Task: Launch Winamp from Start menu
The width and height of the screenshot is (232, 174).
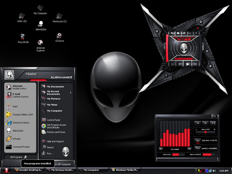Action: (x=20, y=139)
